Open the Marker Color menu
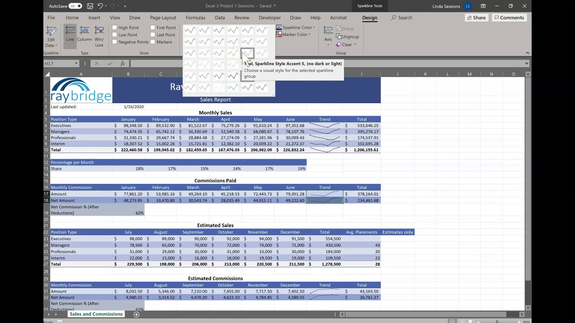The width and height of the screenshot is (575, 323). point(293,35)
